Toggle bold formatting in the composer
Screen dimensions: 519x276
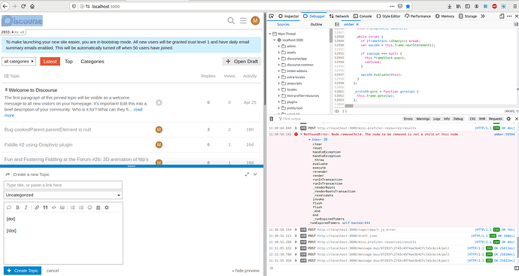point(17,208)
